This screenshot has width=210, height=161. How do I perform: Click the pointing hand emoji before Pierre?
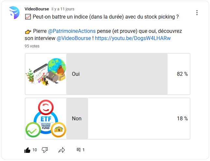(28, 31)
